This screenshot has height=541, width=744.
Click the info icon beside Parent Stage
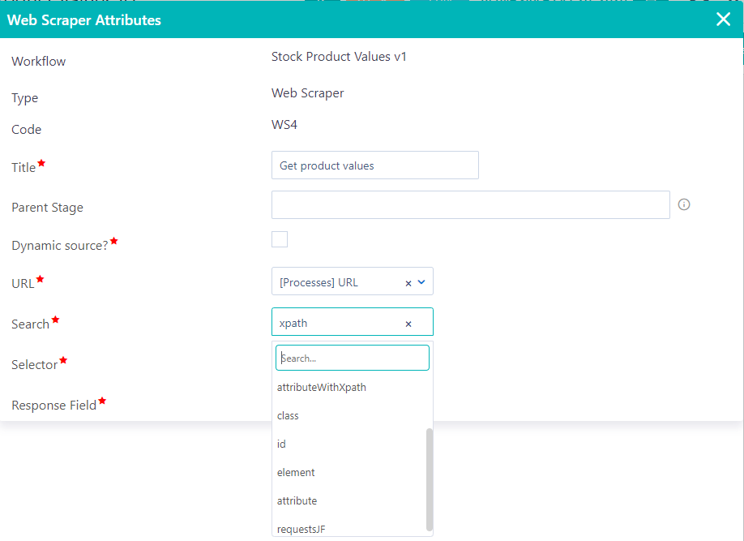click(683, 204)
